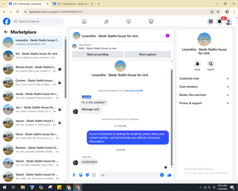
Task: Open Sol 3beds 2baths conversation
Action: (32, 56)
